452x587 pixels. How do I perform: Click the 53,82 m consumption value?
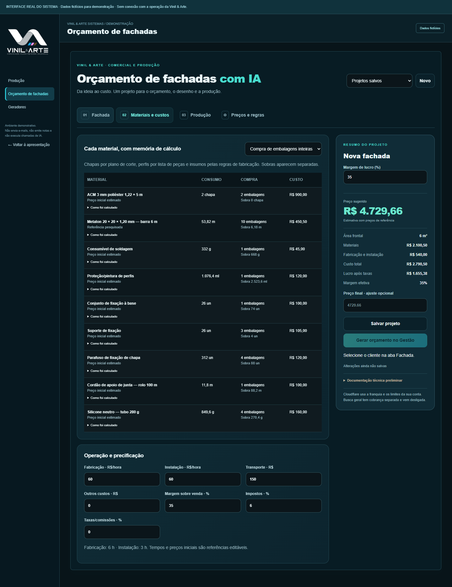point(208,222)
